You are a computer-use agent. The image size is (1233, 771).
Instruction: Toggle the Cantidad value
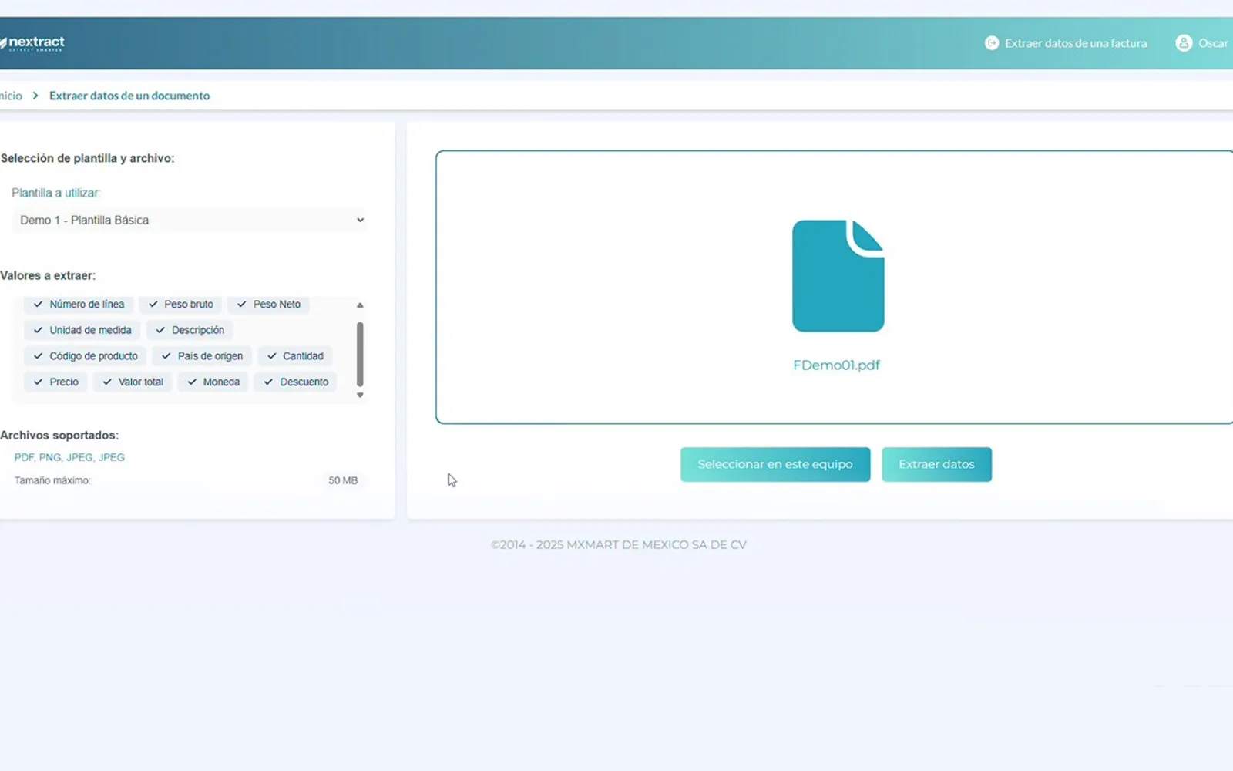[x=295, y=356]
